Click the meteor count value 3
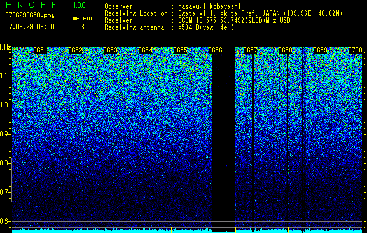 point(83,27)
